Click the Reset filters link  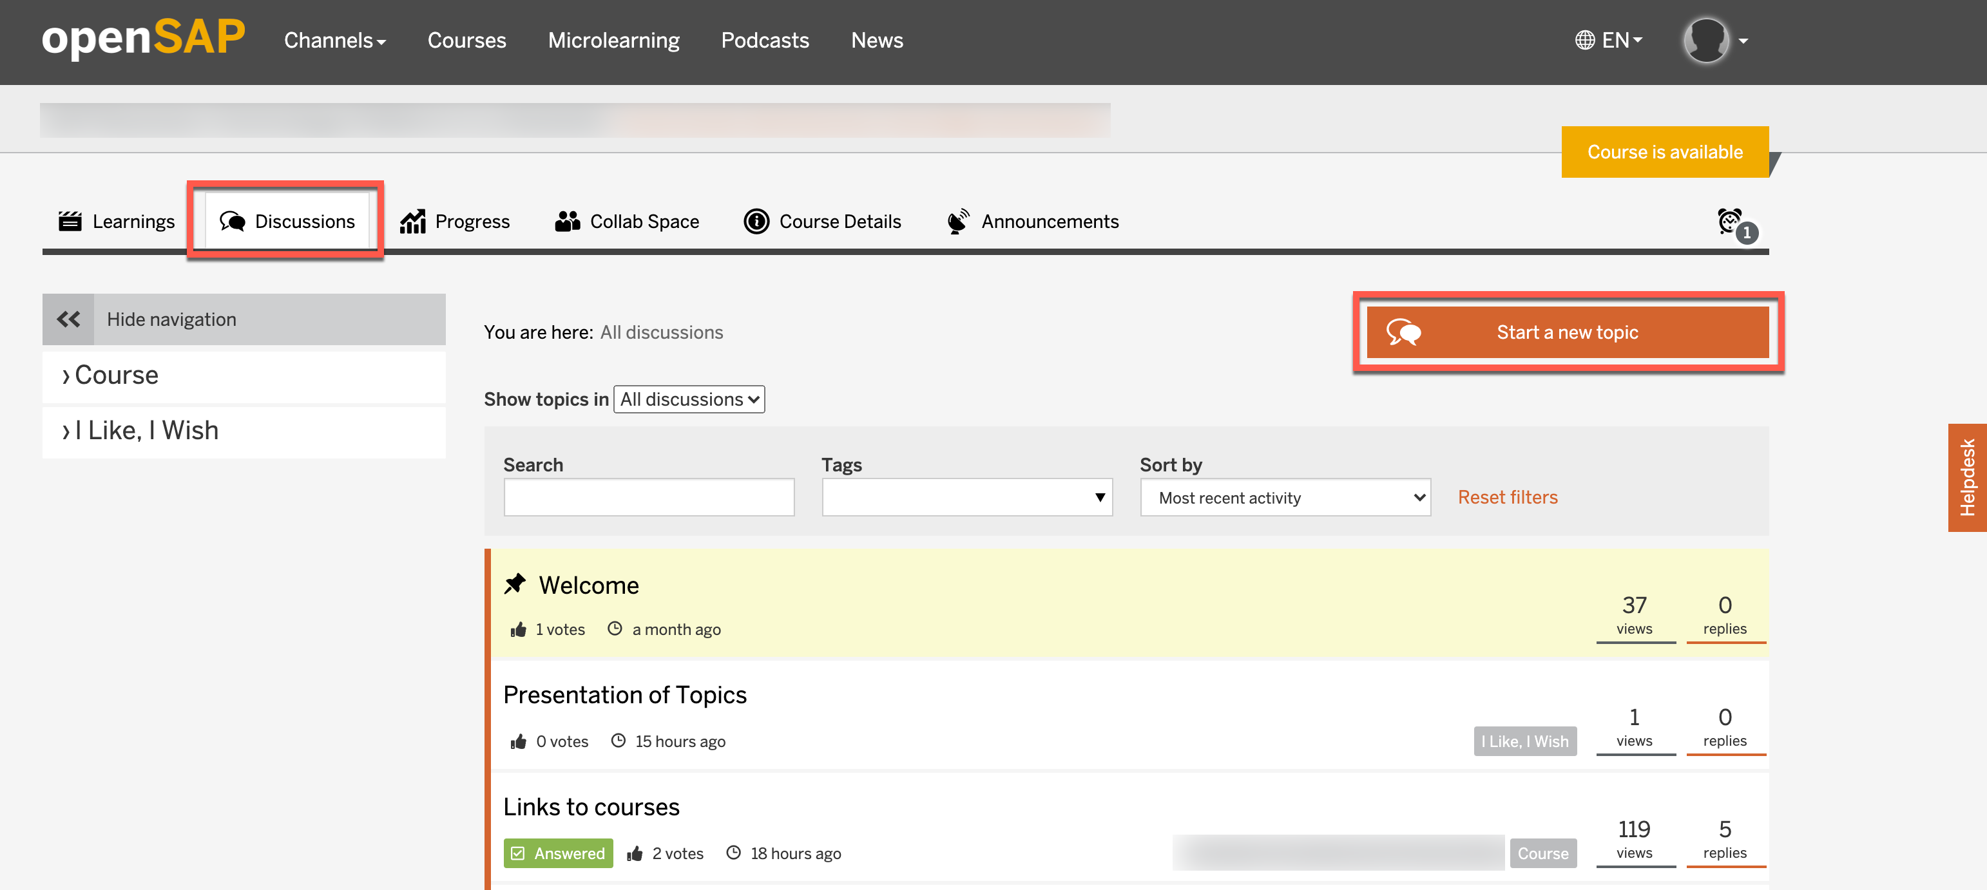click(1507, 497)
